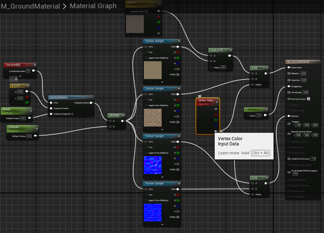
Task: Click the Lerp(,0.5) node output pin
Action: (x=229, y=56)
